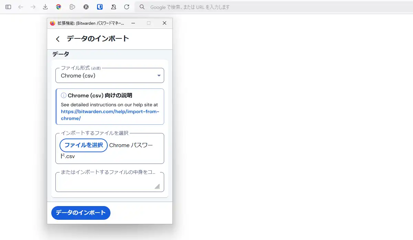413x240 pixels.
Task: Open the browser downloads icon
Action: [x=45, y=7]
